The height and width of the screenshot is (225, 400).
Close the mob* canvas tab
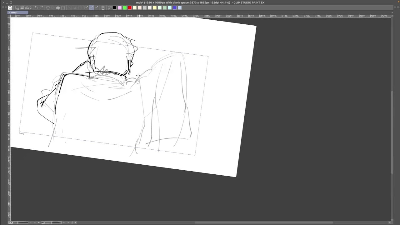click(9, 12)
